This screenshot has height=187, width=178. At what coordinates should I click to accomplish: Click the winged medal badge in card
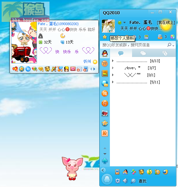pyautogui.click(x=60, y=69)
